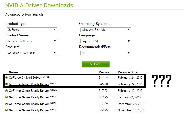Click the November 18, 2014 release date
This screenshot has width=187, height=114.
coord(131,110)
